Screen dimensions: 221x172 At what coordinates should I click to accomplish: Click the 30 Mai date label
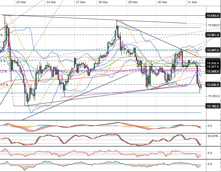coord(162,2)
